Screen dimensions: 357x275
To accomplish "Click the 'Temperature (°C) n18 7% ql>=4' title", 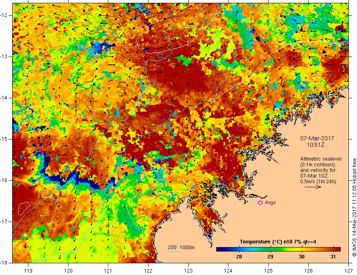I will (278, 242).
